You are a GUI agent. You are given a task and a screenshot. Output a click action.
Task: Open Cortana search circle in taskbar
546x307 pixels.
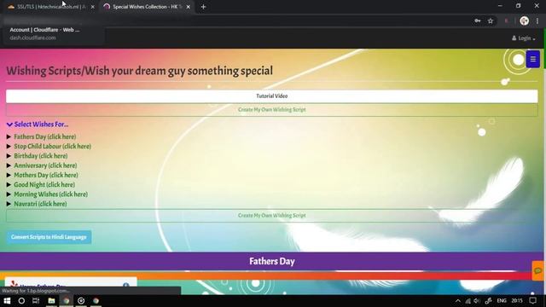pos(21,301)
